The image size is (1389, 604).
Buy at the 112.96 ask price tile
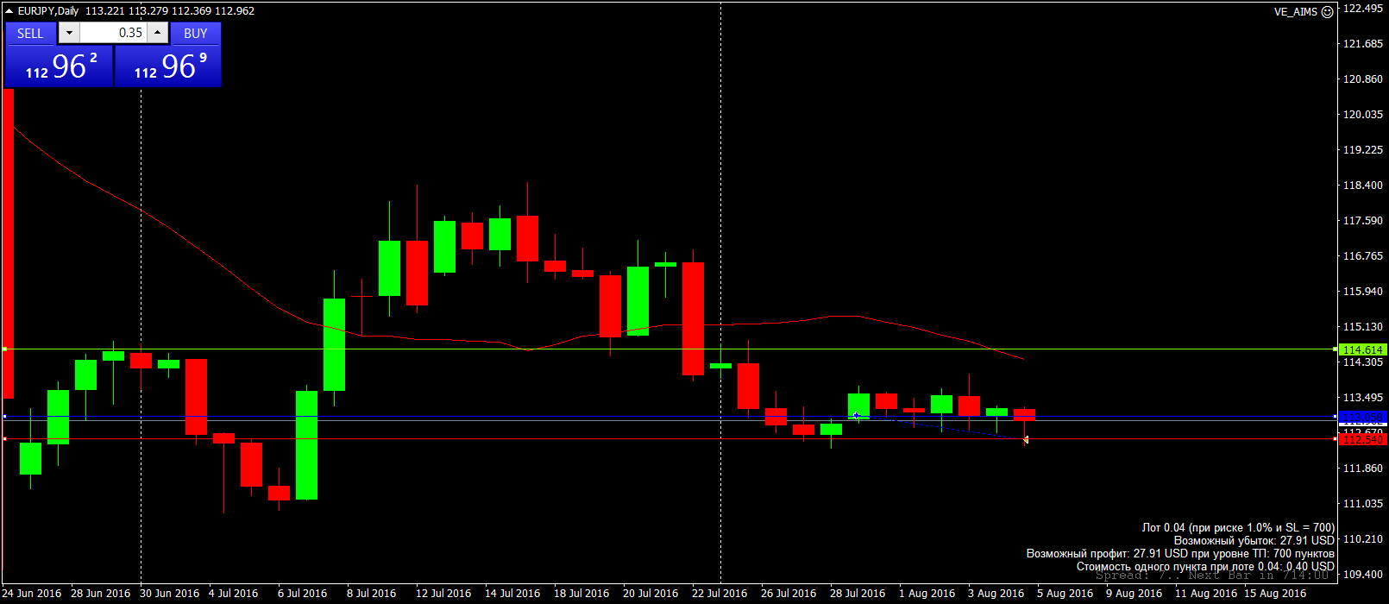pos(168,66)
